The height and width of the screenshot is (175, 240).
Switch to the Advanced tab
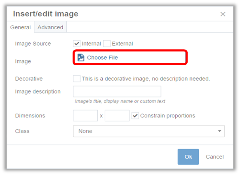(x=50, y=27)
